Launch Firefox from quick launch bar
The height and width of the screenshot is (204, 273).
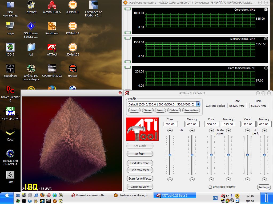[42, 195]
